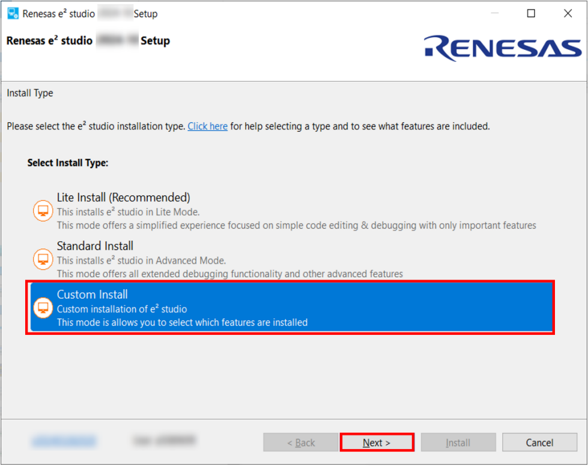Open the 'Click here' help link
This screenshot has width=588, height=466.
pos(207,126)
